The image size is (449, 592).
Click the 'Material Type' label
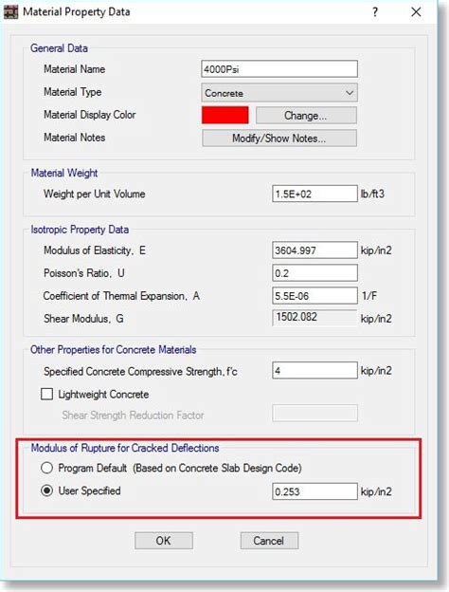tap(72, 92)
